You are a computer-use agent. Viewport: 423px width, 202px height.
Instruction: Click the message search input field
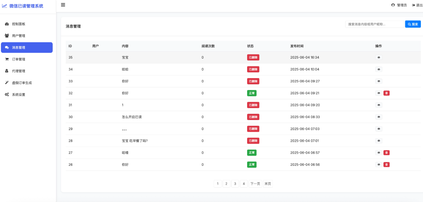pos(374,24)
